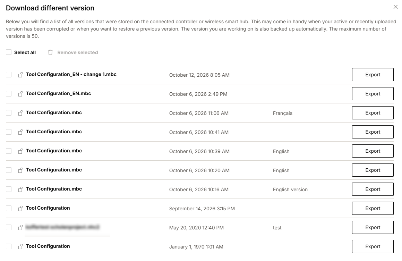The height and width of the screenshot is (261, 402).
Task: Toggle lock icon on the 10:20 AM version
Action: [20, 170]
